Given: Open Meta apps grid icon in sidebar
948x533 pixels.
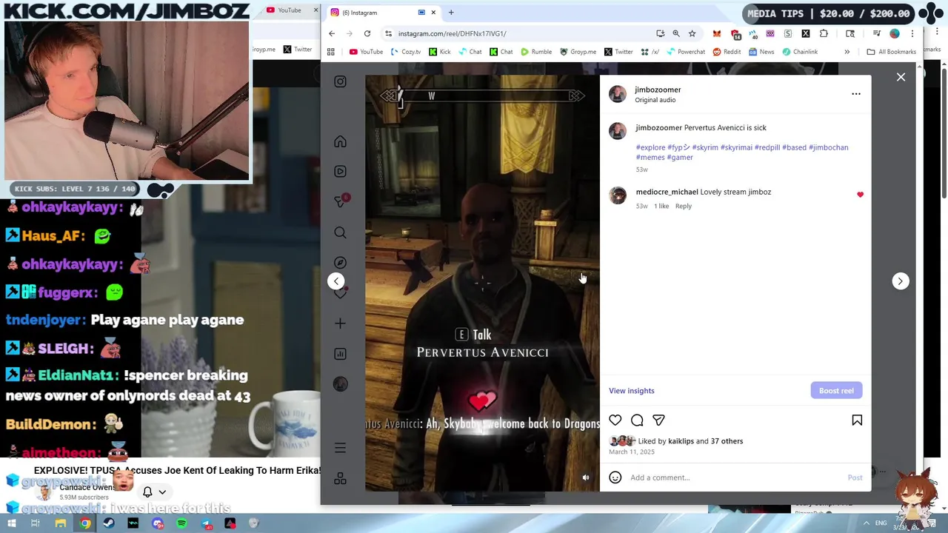Looking at the screenshot, I should [x=340, y=478].
